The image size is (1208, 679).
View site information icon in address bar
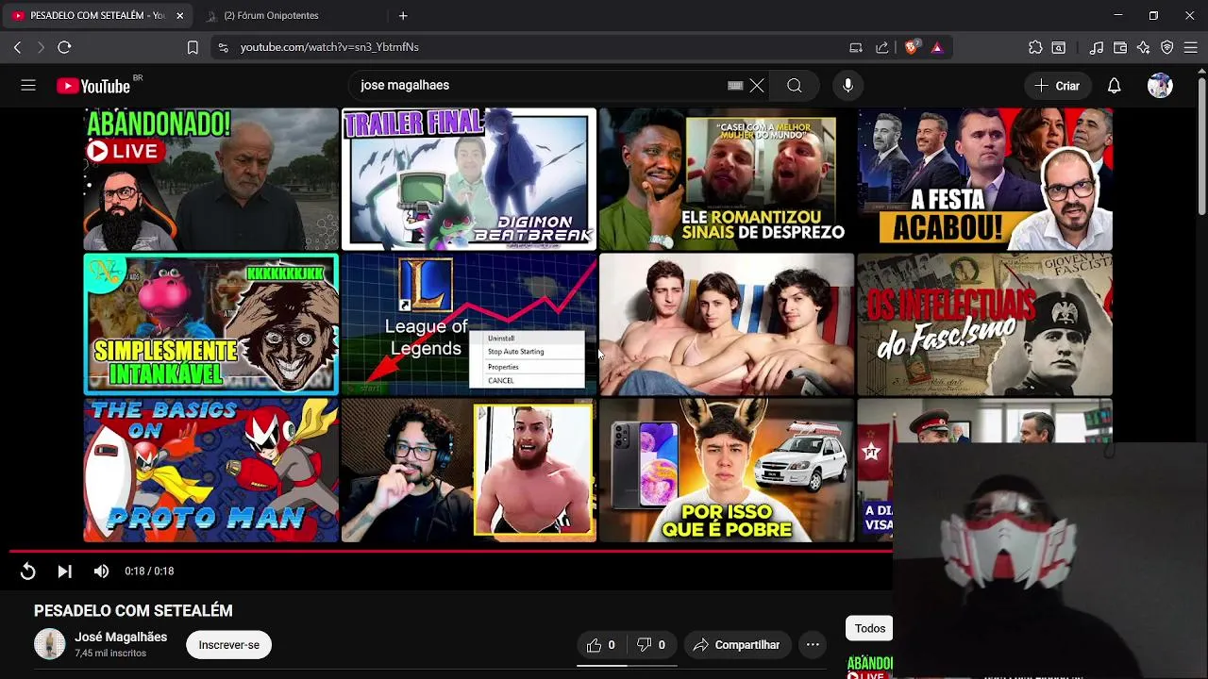click(223, 47)
